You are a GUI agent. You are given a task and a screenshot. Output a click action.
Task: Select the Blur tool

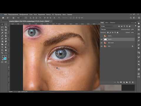coord(6,42)
